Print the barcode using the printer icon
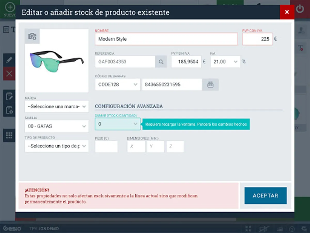Screen dimensions: 310x233 (210, 84)
